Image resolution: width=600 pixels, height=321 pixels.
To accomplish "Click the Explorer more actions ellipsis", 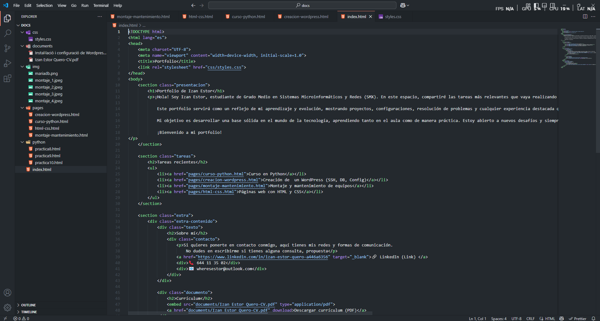I will pos(100,17).
